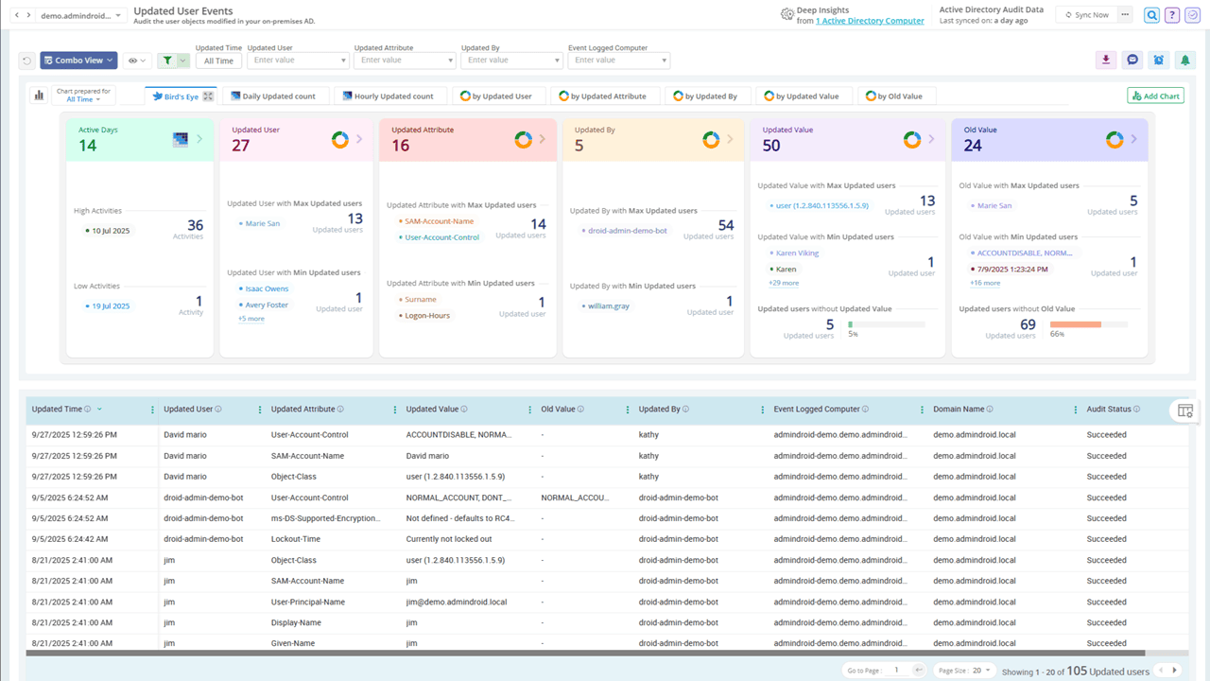The image size is (1210, 681).
Task: Click the green notification bell icon
Action: coord(1184,60)
